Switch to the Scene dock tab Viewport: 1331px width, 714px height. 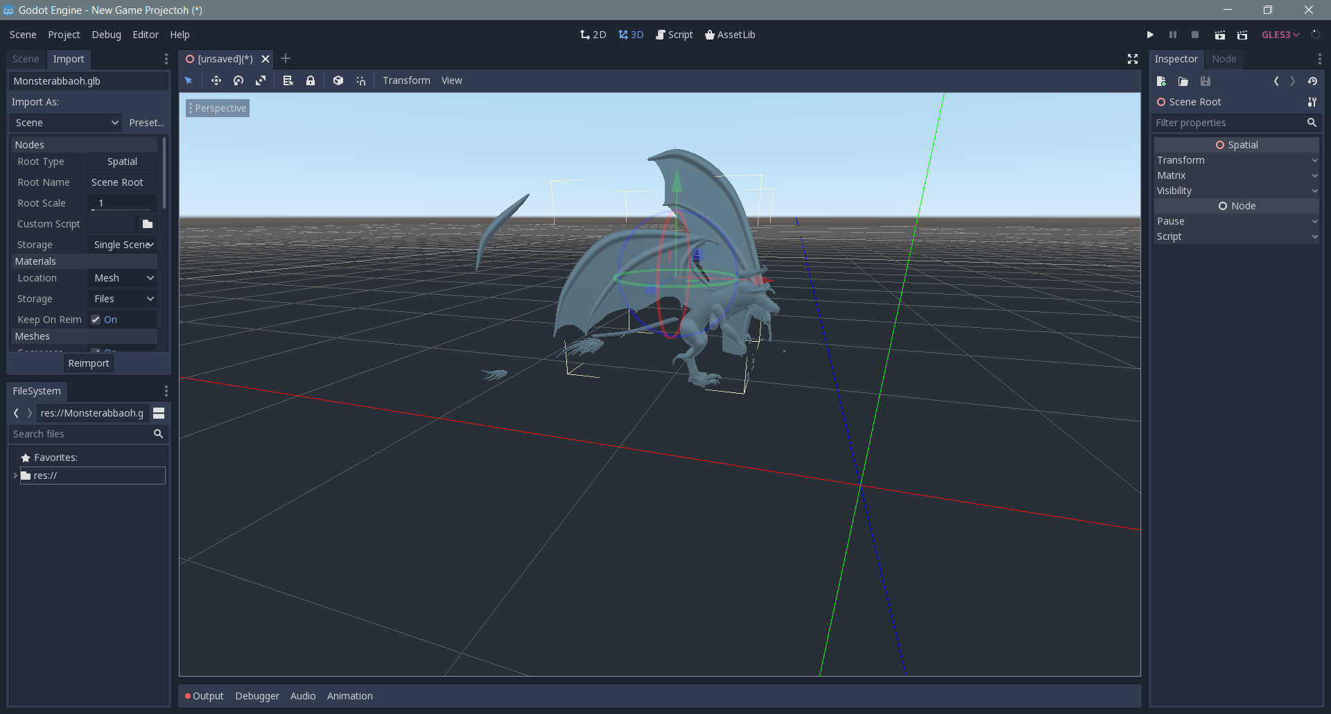click(x=26, y=59)
